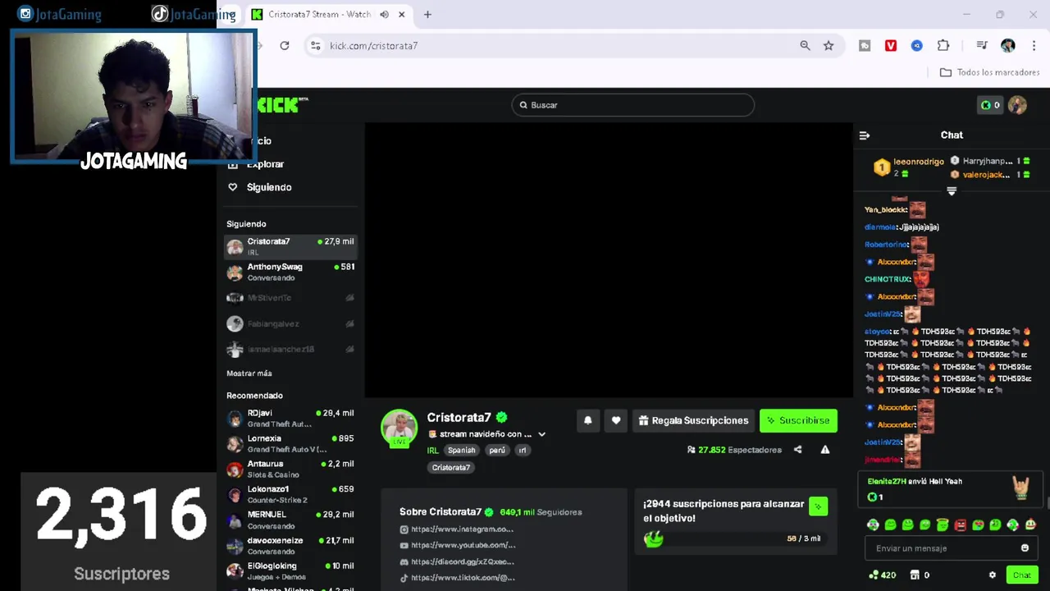Collapse the chat panel
1050x591 pixels.
[865, 135]
